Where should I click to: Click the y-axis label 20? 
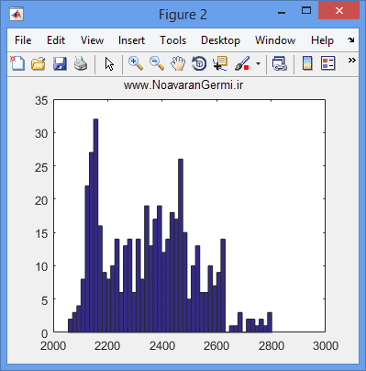pos(41,201)
